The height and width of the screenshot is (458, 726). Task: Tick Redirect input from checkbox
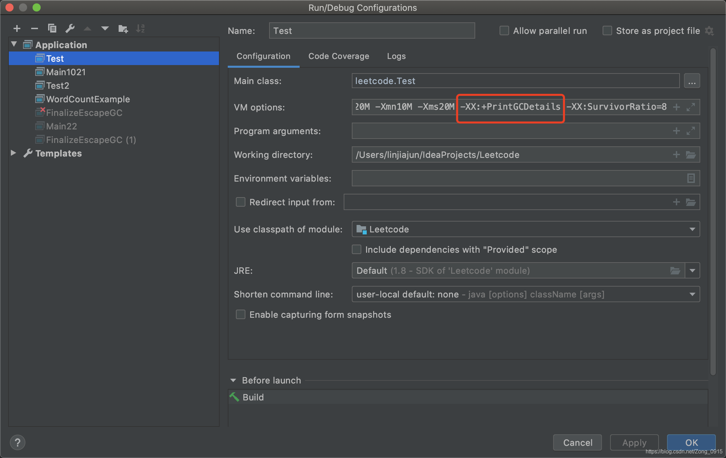(x=241, y=202)
